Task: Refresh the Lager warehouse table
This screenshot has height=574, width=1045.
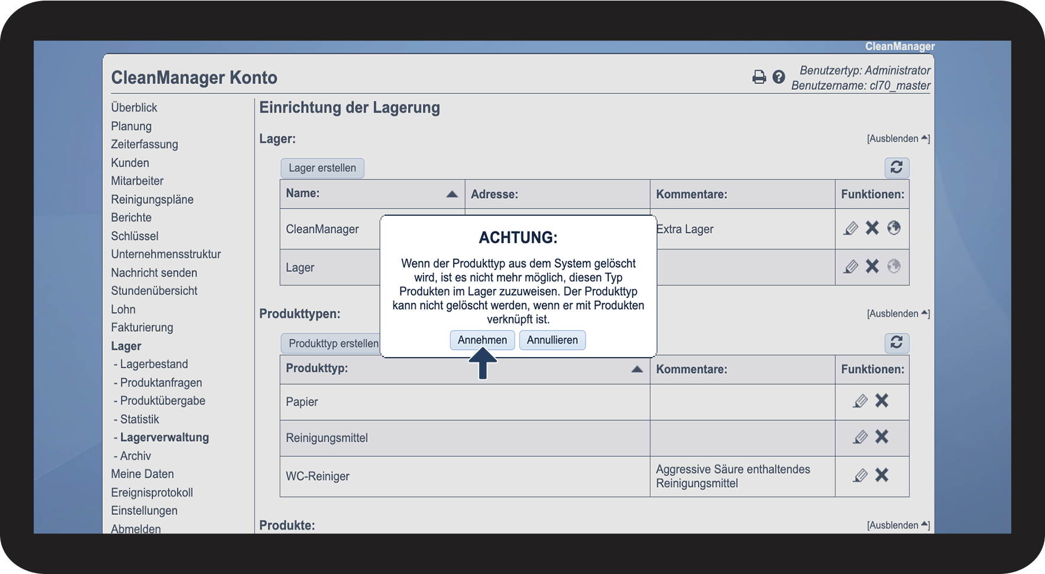Action: tap(896, 168)
